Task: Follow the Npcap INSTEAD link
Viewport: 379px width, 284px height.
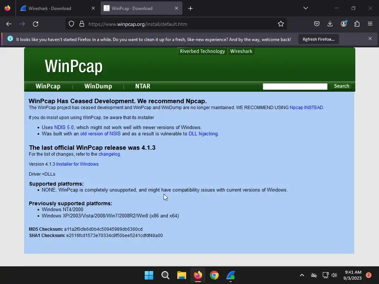Action: tap(306, 108)
